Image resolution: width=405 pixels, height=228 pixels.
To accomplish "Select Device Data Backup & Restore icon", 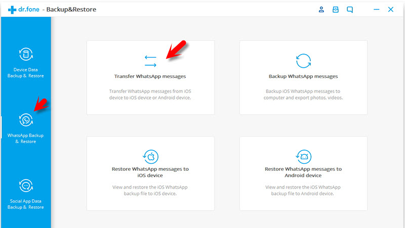I will pyautogui.click(x=26, y=54).
